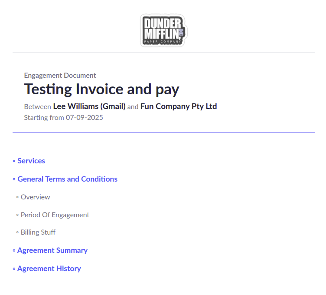
Task: Select the Fun Company Pty Ltd name
Action: point(179,106)
